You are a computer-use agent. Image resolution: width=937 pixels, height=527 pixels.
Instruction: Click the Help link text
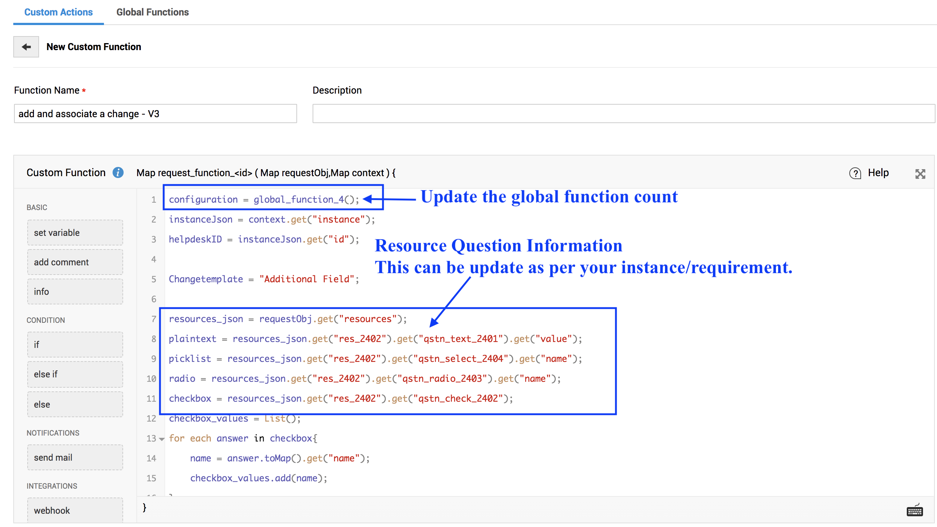[878, 172]
